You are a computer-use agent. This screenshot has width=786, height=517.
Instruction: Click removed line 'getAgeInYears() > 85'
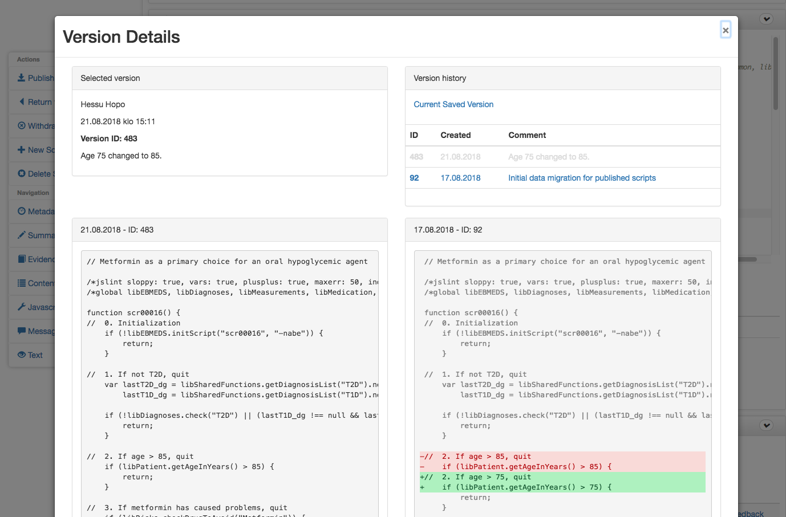(x=562, y=467)
